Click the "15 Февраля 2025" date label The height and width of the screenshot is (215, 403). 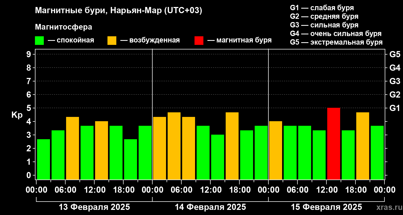point(326,207)
